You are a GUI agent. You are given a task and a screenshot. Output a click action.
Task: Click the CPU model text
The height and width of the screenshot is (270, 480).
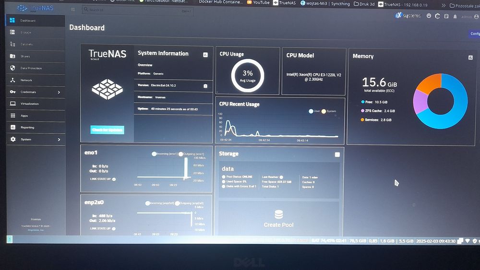coord(313,77)
